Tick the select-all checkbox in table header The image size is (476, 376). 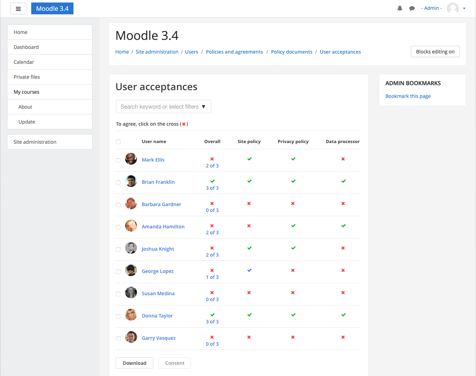pyautogui.click(x=118, y=142)
